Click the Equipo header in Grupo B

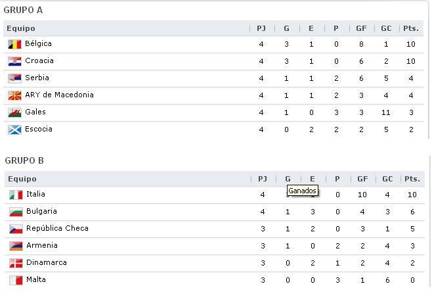(x=22, y=179)
